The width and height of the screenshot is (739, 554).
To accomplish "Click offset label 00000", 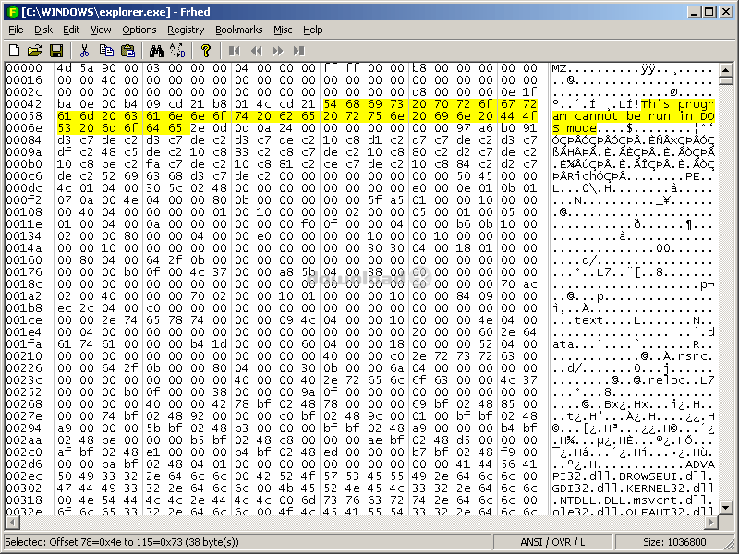I will coord(24,68).
